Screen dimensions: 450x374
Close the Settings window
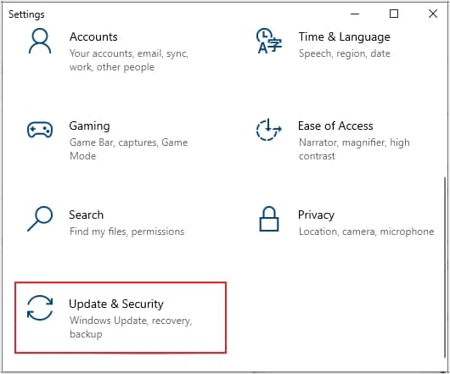[433, 14]
